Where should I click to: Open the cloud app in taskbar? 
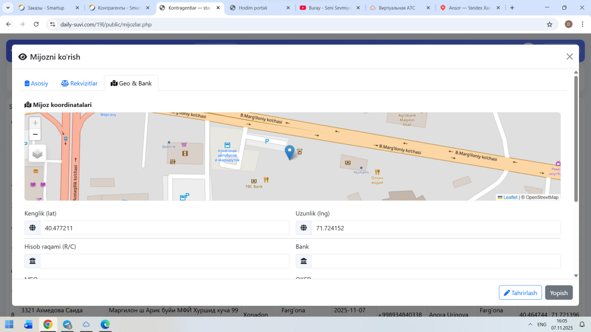[86, 325]
